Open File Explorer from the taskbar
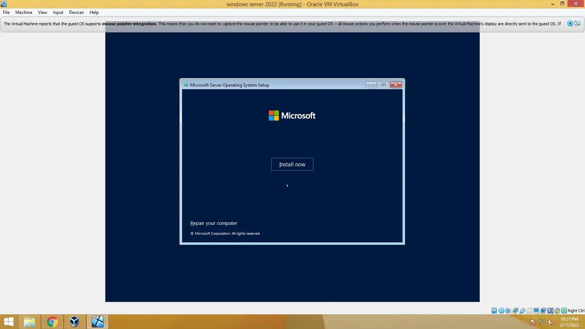The width and height of the screenshot is (585, 329). (x=30, y=322)
